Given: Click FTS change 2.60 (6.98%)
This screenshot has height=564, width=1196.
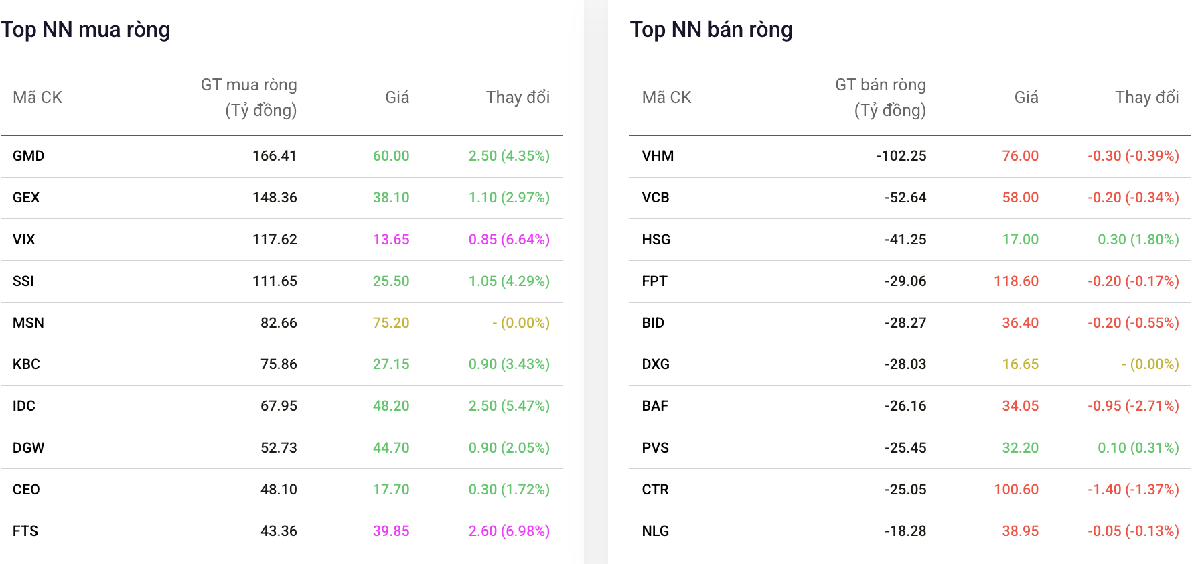Looking at the screenshot, I should click(x=509, y=531).
